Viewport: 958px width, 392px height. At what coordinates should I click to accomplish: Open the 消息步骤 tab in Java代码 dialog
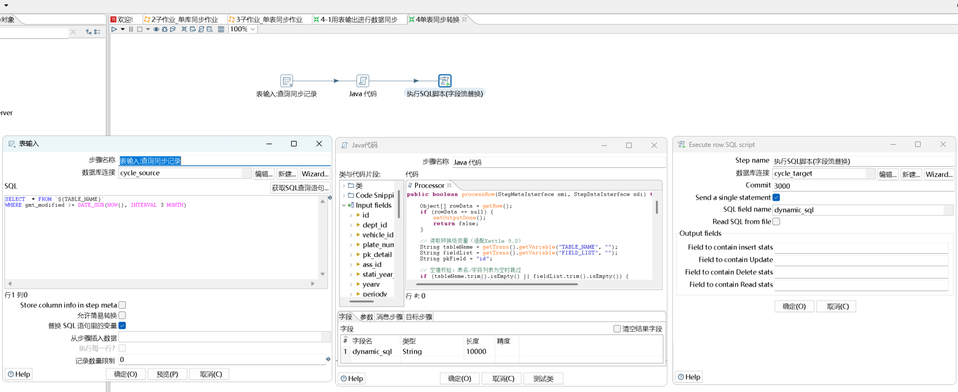point(389,317)
